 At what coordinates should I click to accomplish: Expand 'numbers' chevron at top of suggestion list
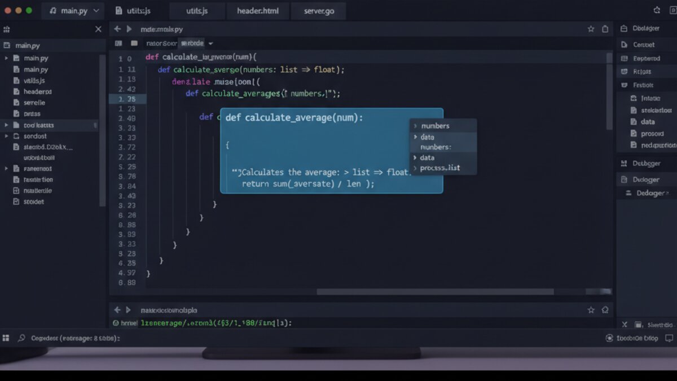416,126
